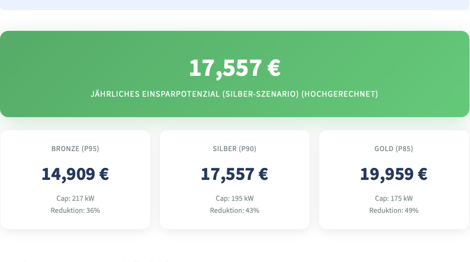Select the Gold (P85) card heading
470x262 pixels.
coord(394,149)
